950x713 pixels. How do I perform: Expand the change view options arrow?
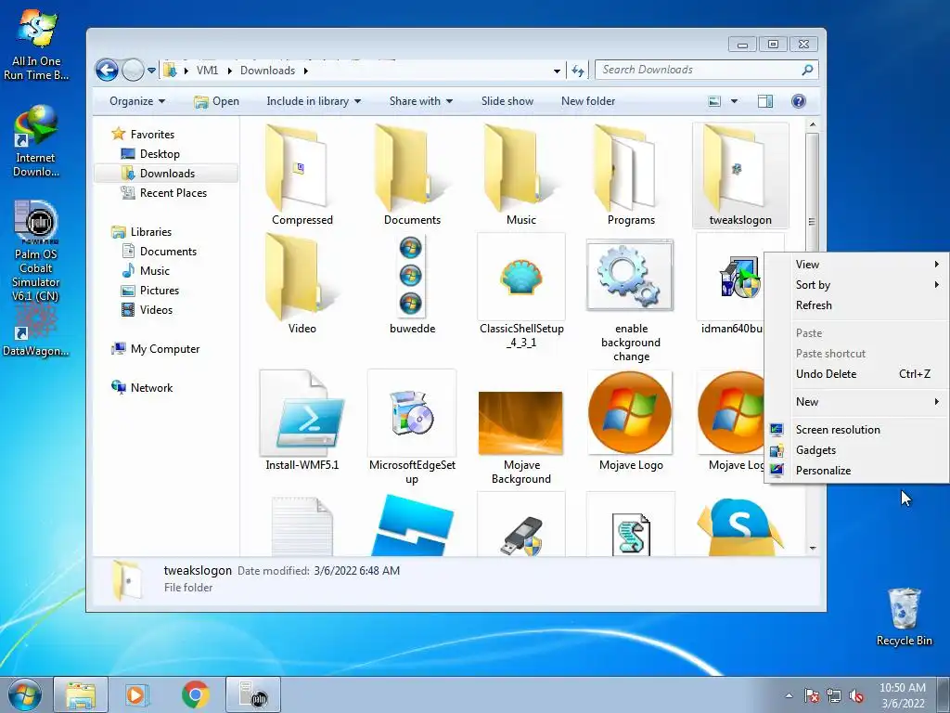coord(735,101)
